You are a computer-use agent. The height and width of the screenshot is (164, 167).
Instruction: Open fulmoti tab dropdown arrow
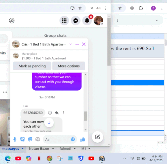75,149
